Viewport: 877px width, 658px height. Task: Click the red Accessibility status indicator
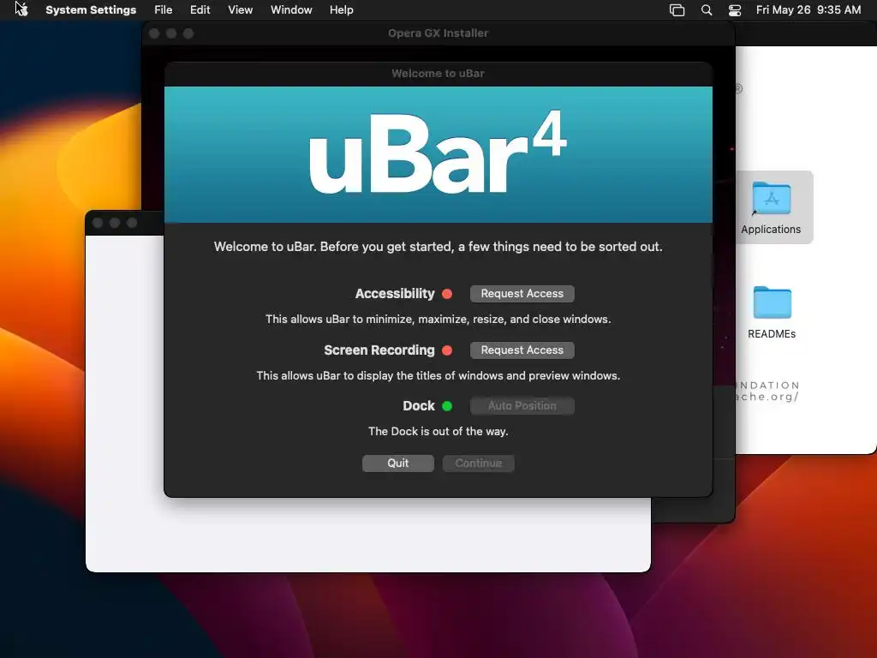coord(447,294)
